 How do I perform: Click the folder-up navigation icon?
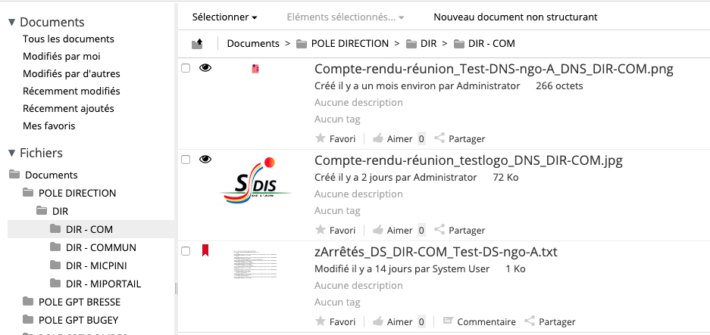point(198,44)
